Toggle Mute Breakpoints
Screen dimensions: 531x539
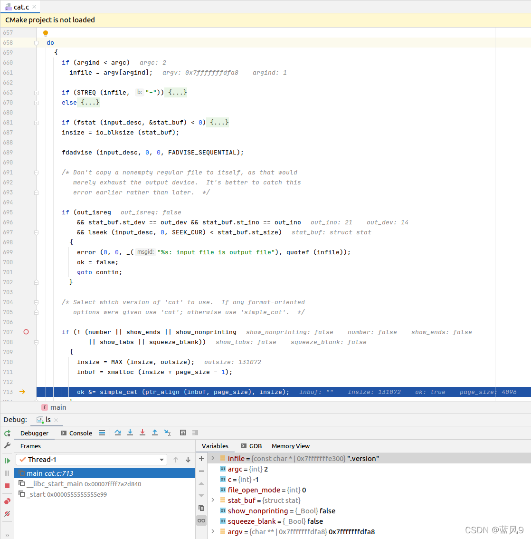[x=7, y=513]
